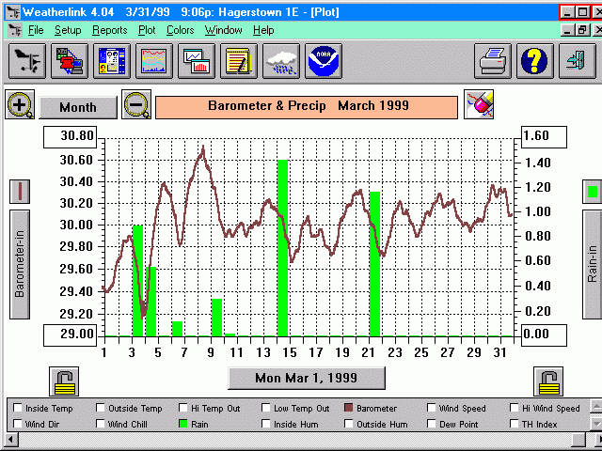Viewport: 602px width, 451px height.
Task: Open the Help menu
Action: (x=263, y=30)
